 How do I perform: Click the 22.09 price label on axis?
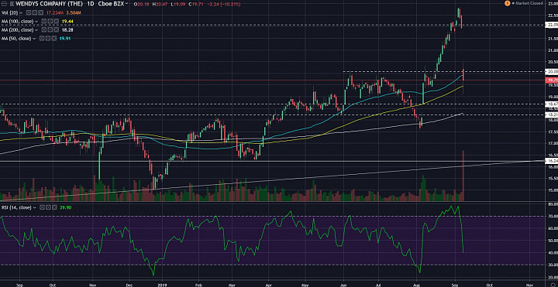pyautogui.click(x=552, y=25)
